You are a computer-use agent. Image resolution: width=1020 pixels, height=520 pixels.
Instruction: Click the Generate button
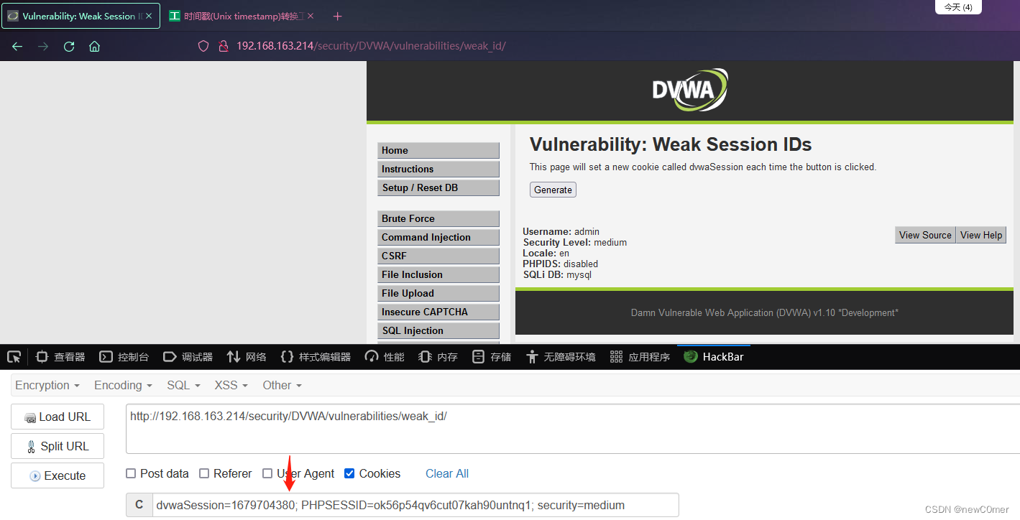pos(553,190)
